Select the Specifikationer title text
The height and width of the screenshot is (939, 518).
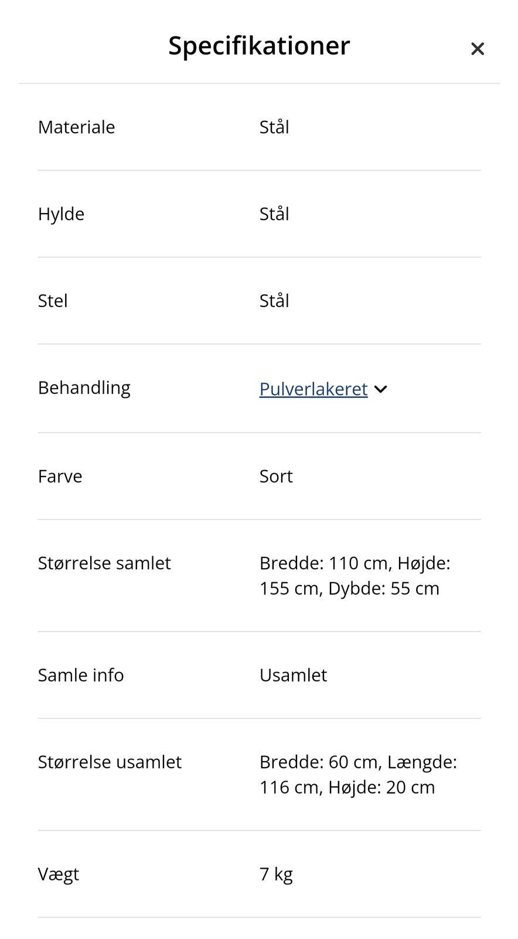click(258, 45)
